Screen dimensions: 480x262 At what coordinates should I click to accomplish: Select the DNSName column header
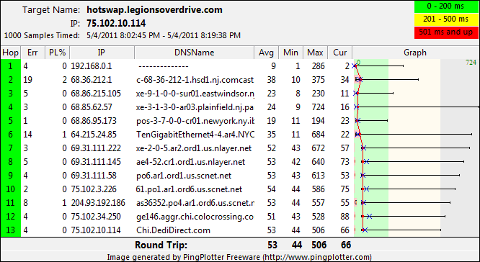194,53
